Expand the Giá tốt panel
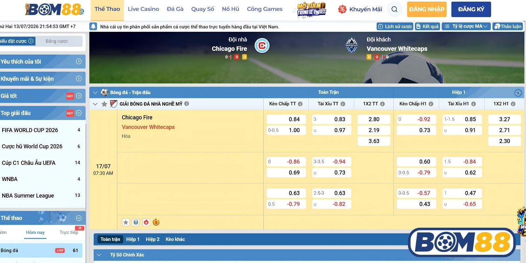 click(79, 96)
